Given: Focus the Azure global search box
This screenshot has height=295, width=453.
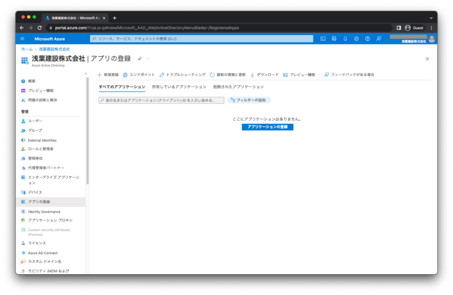Looking at the screenshot, I should click(202, 39).
